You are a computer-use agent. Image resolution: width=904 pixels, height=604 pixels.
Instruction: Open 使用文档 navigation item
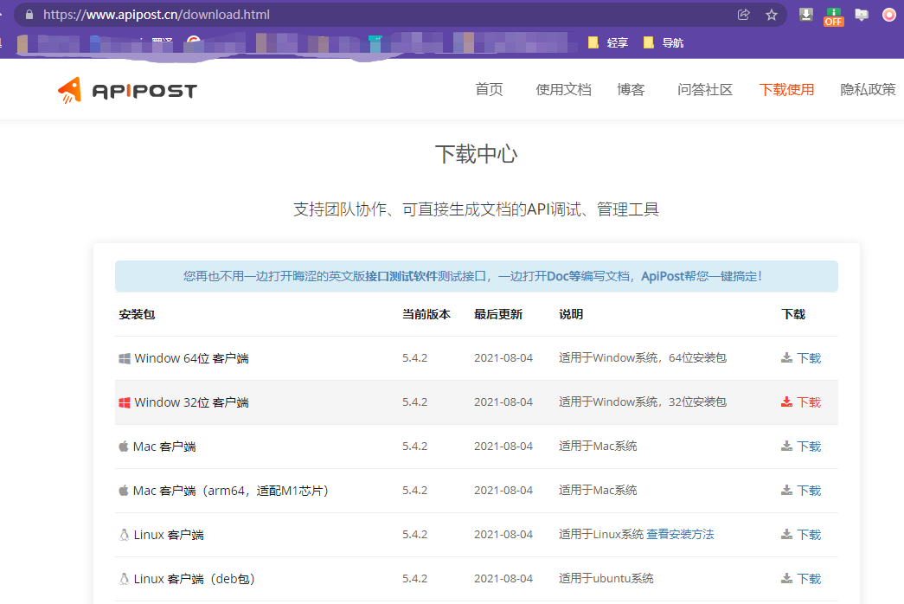(x=563, y=89)
